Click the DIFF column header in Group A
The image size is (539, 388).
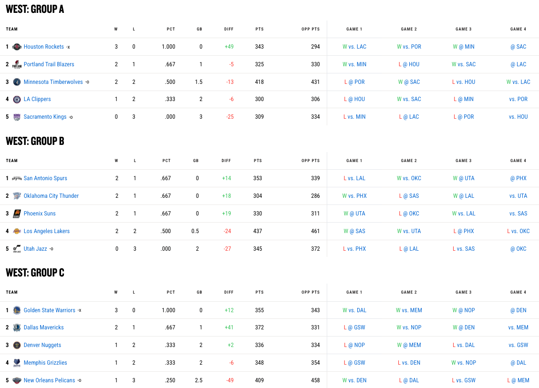[229, 29]
